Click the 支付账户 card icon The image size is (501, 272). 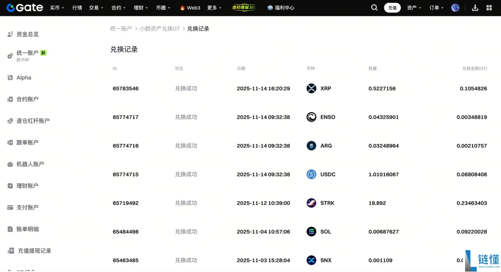[x=10, y=207]
